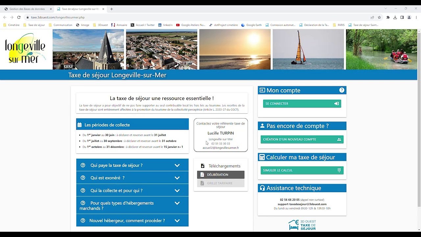Open the Google Earth bookmark
Image resolution: width=421 pixels, height=237 pixels.
251,25
